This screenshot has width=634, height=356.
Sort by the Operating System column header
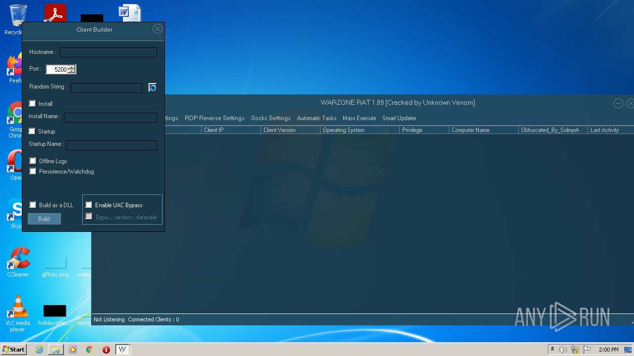pos(360,130)
